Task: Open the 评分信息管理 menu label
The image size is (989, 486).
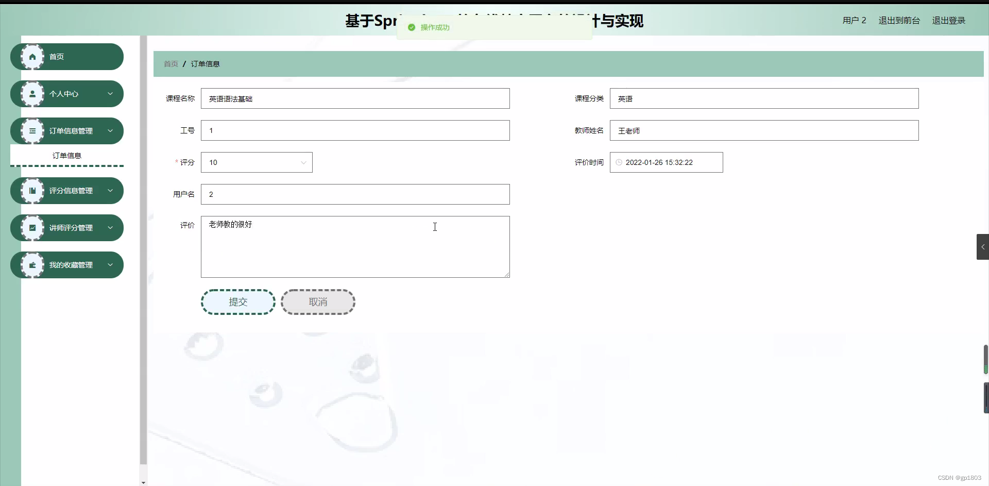Action: 71,191
